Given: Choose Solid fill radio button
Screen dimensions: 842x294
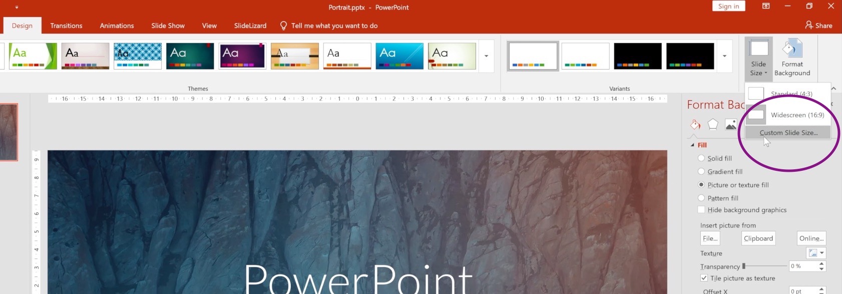Looking at the screenshot, I should coord(701,158).
